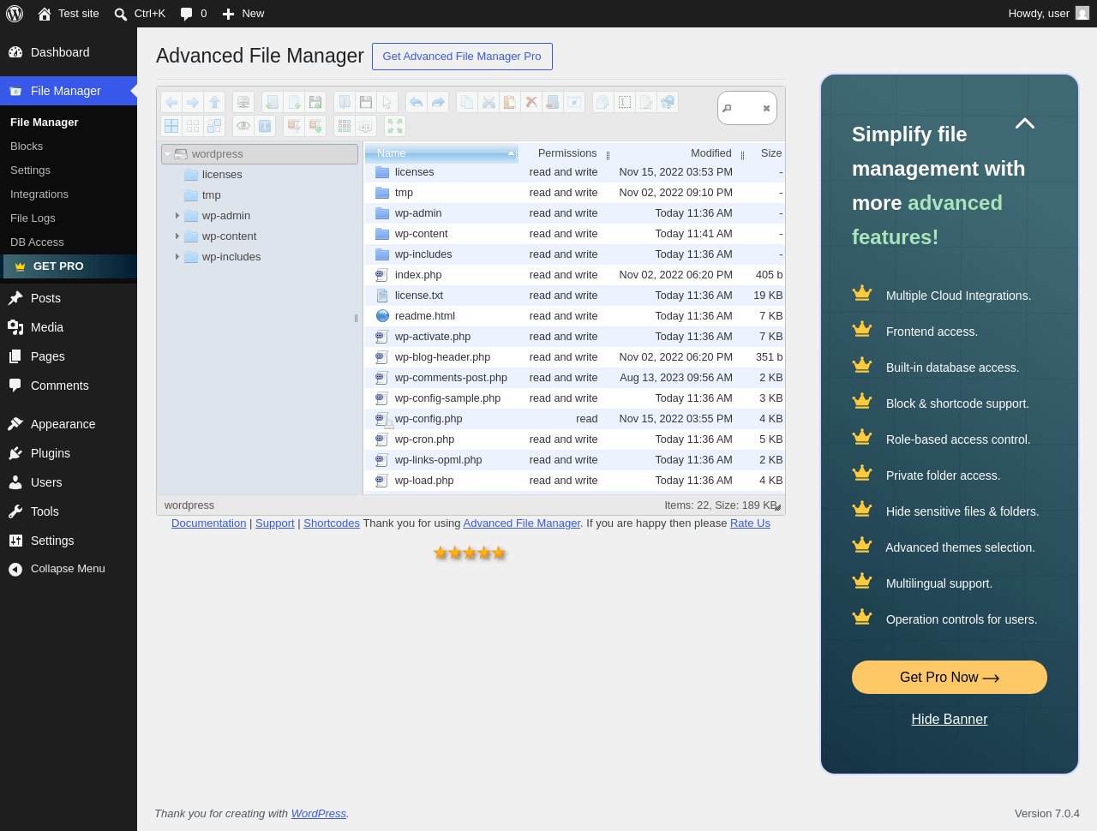This screenshot has height=831, width=1097.
Task: Select the readme.html file row
Action: pos(575,316)
